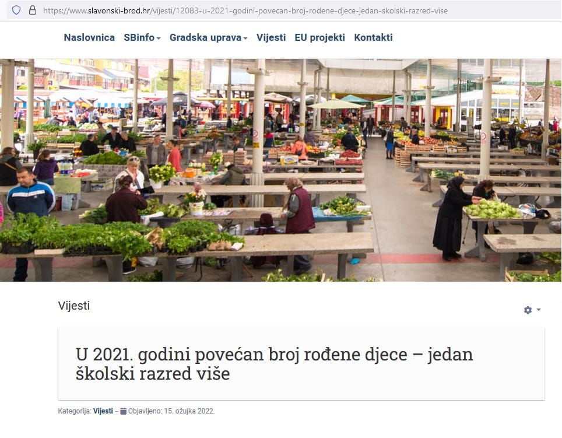Image resolution: width=562 pixels, height=438 pixels.
Task: Expand the Gradska uprava dropdown menu
Action: coord(208,37)
